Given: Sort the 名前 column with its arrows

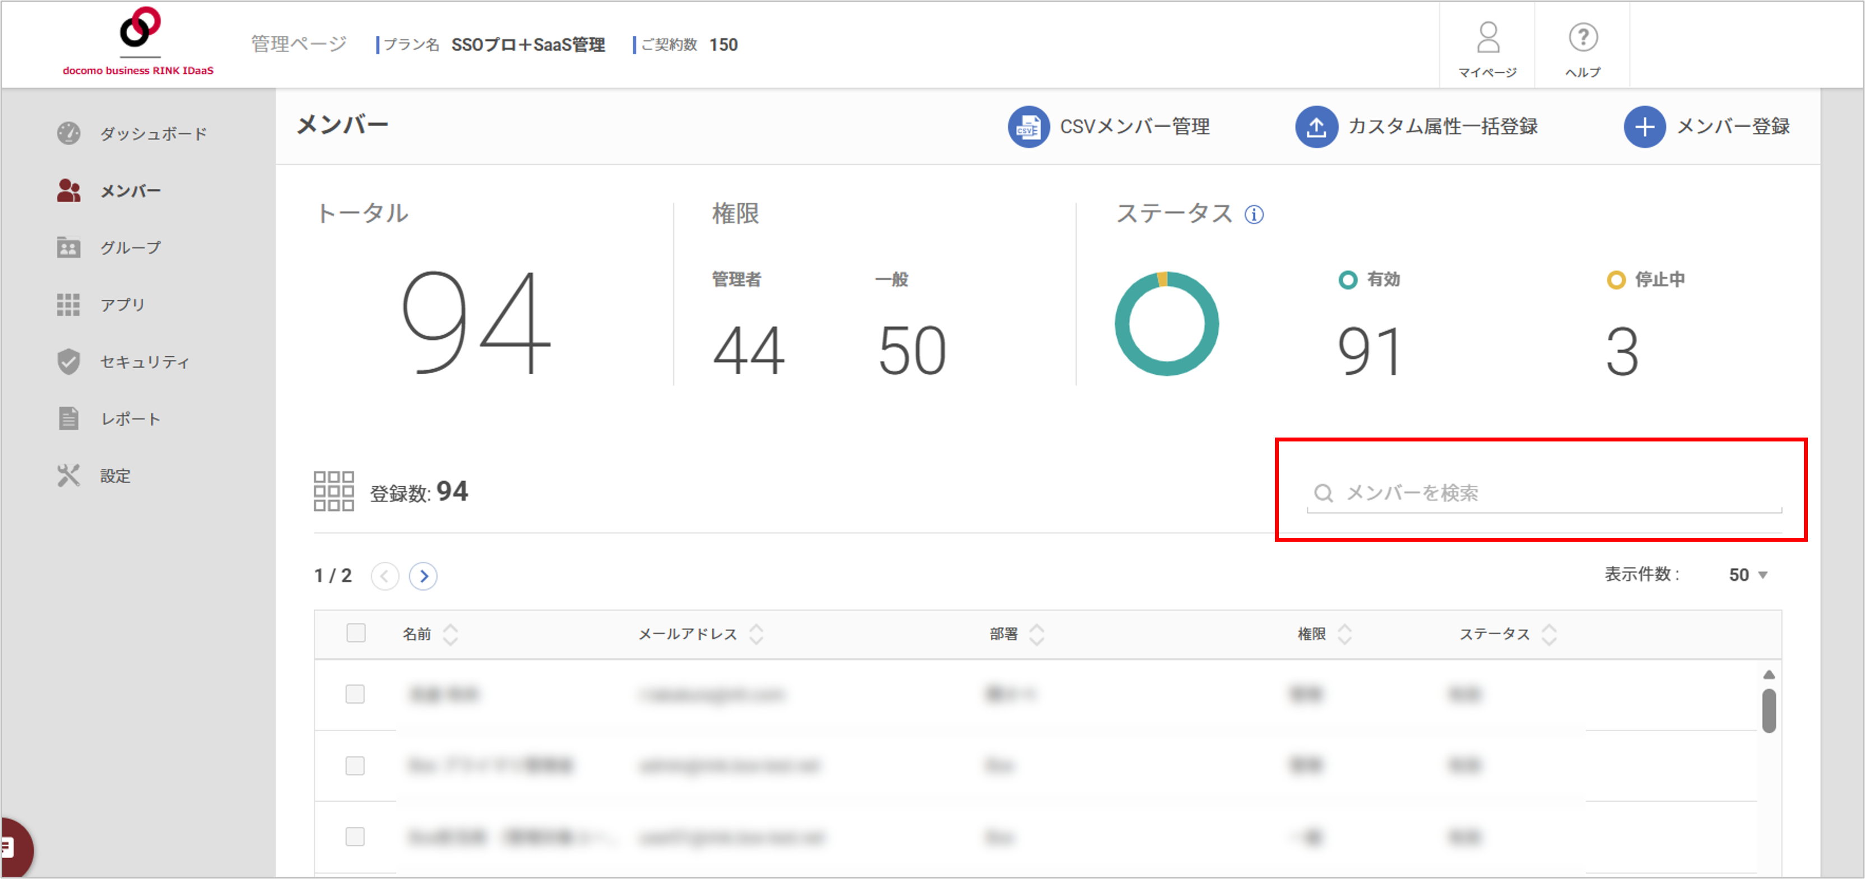Looking at the screenshot, I should point(452,634).
